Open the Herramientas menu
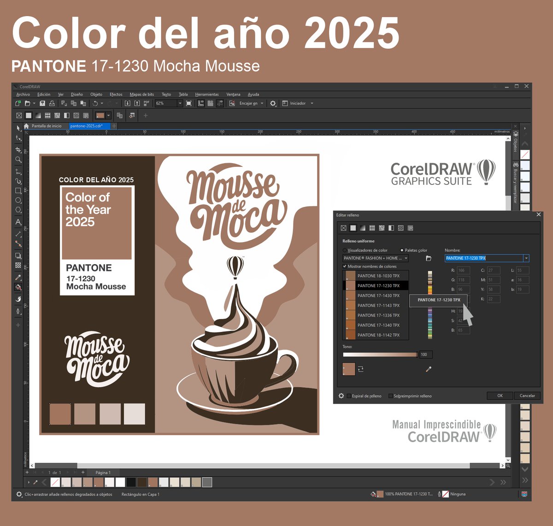 pos(207,94)
